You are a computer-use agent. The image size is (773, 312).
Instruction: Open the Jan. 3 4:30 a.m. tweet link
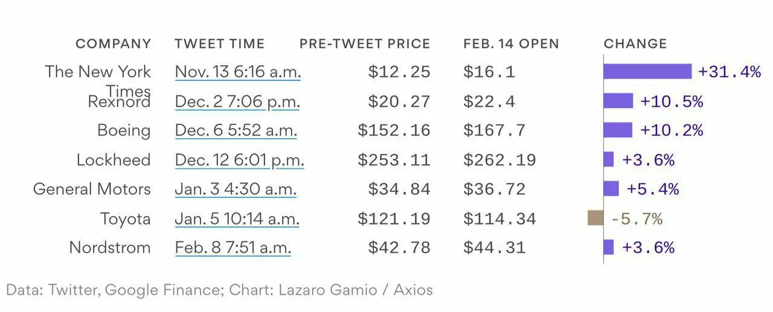(x=236, y=189)
